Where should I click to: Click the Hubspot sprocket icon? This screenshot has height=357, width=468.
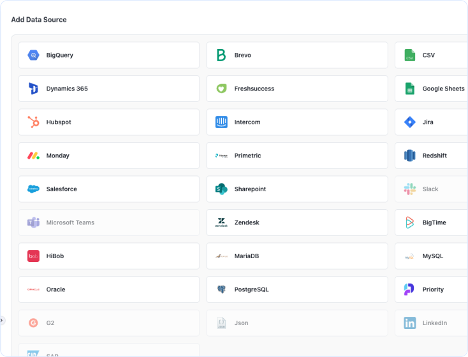pyautogui.click(x=33, y=122)
